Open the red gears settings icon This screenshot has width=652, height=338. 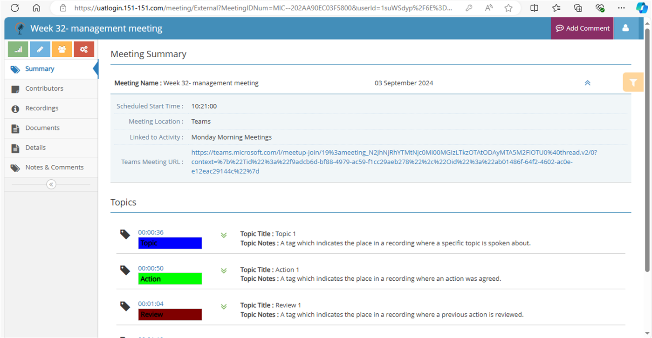[x=83, y=49]
